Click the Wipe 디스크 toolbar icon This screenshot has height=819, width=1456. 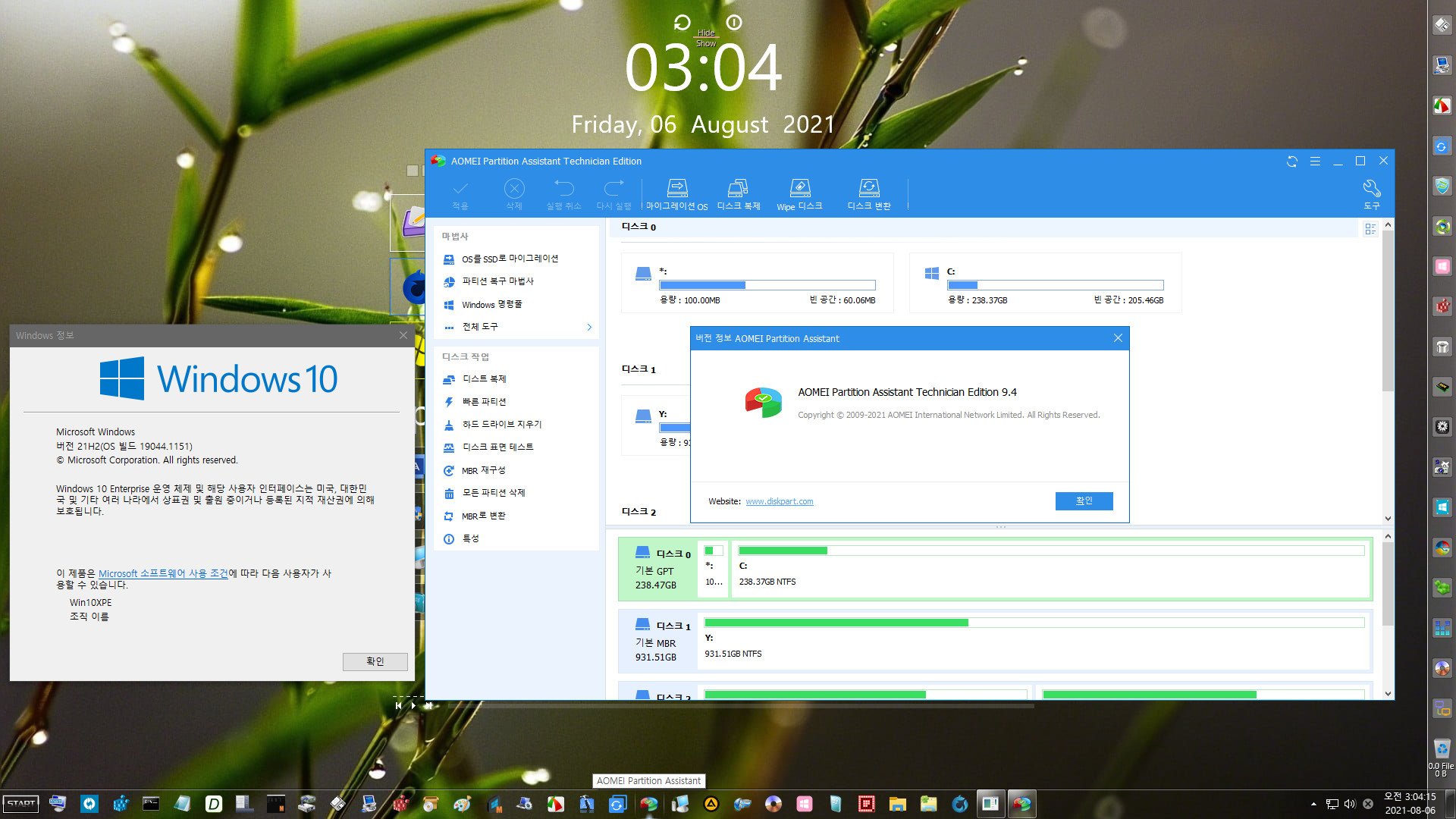pos(799,194)
